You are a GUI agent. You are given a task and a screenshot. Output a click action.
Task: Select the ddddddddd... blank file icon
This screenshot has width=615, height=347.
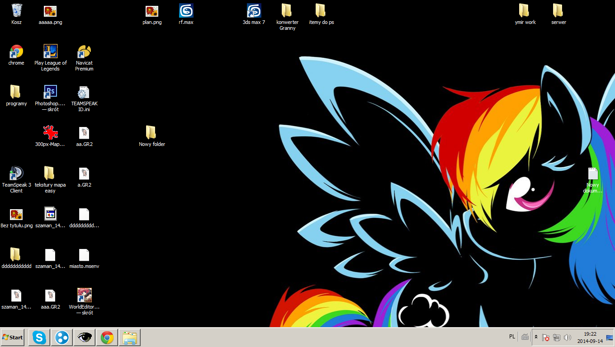(x=84, y=217)
